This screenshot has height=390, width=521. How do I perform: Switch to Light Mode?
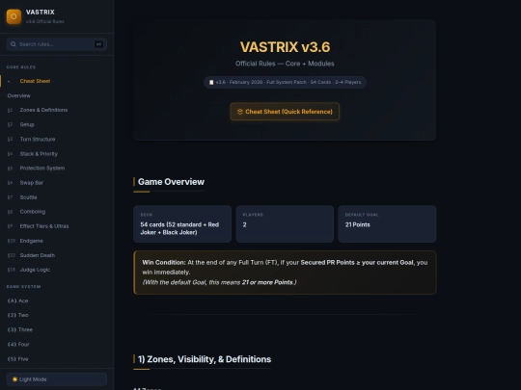point(57,379)
